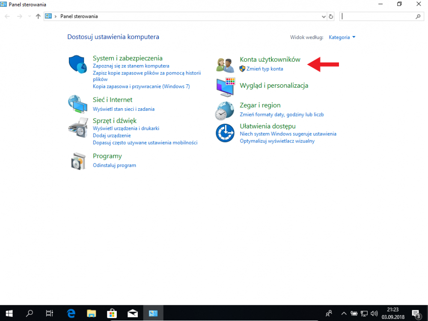Expand the address bar history dropdown

[x=324, y=16]
